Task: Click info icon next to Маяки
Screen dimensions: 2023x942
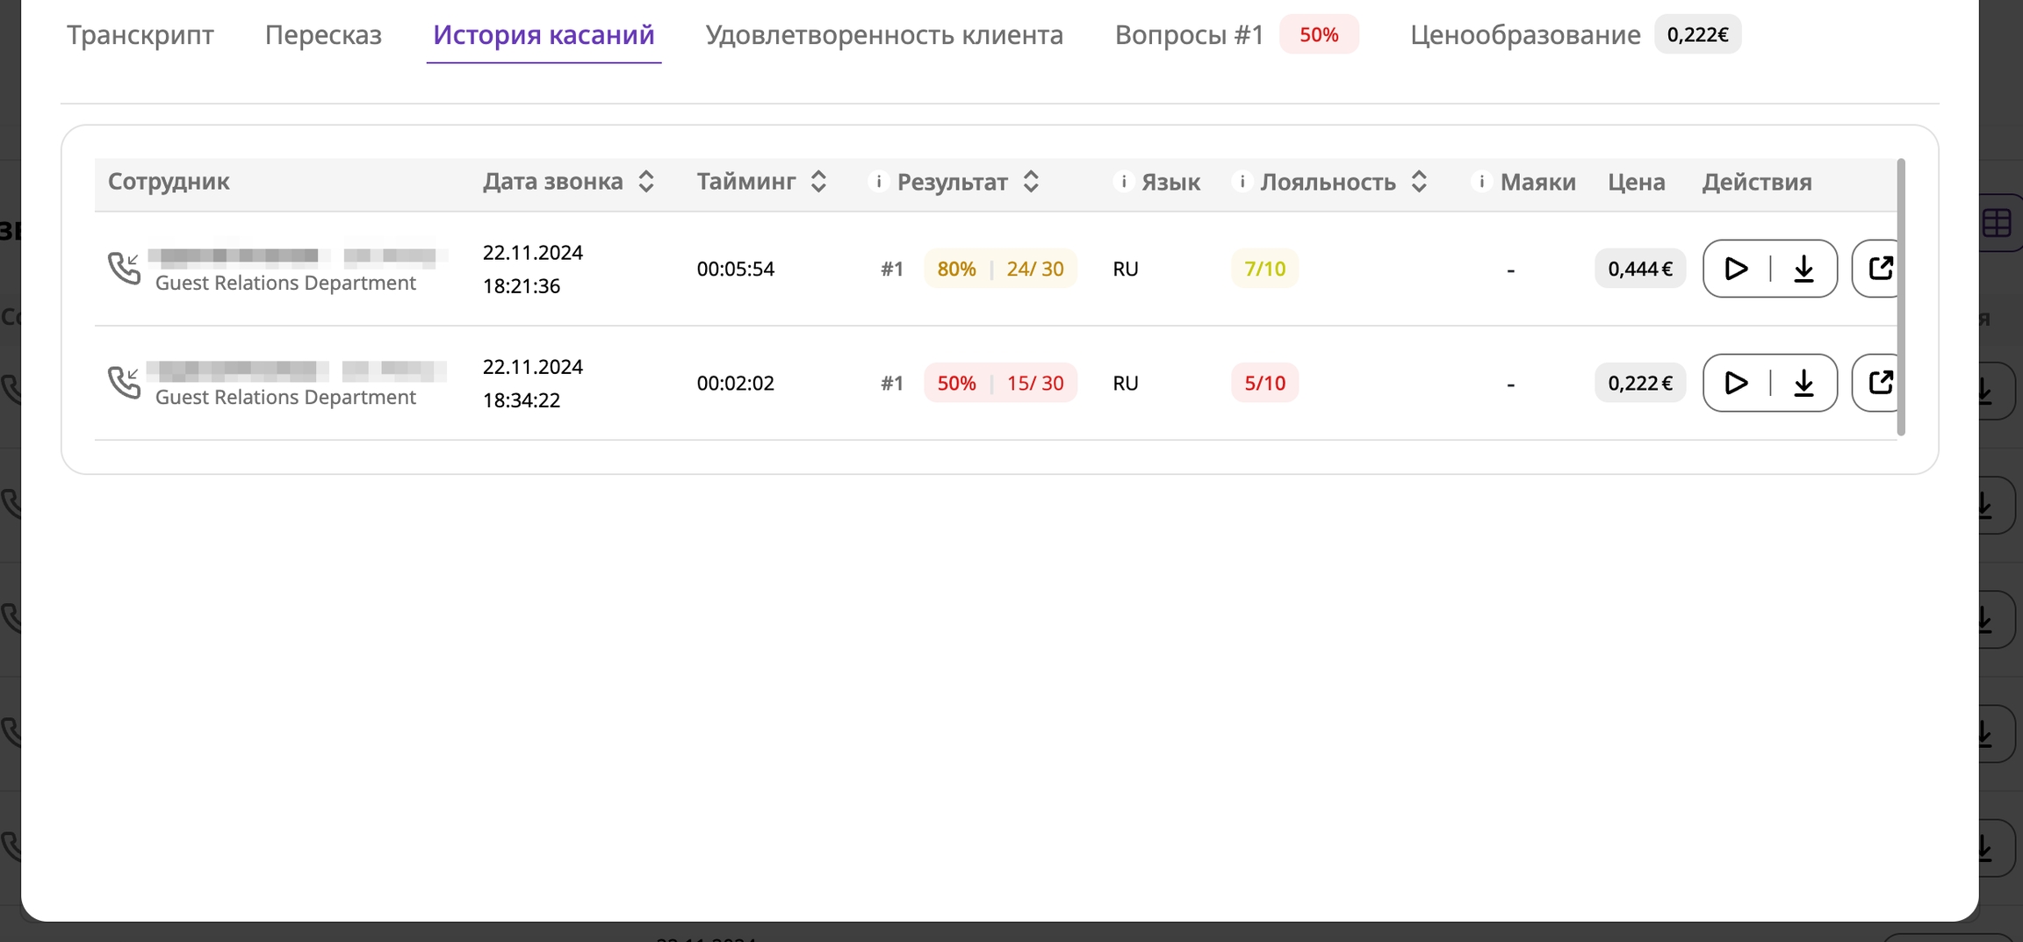Action: pos(1481,181)
